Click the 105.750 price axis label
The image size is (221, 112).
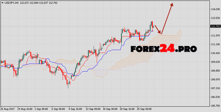[215, 106]
